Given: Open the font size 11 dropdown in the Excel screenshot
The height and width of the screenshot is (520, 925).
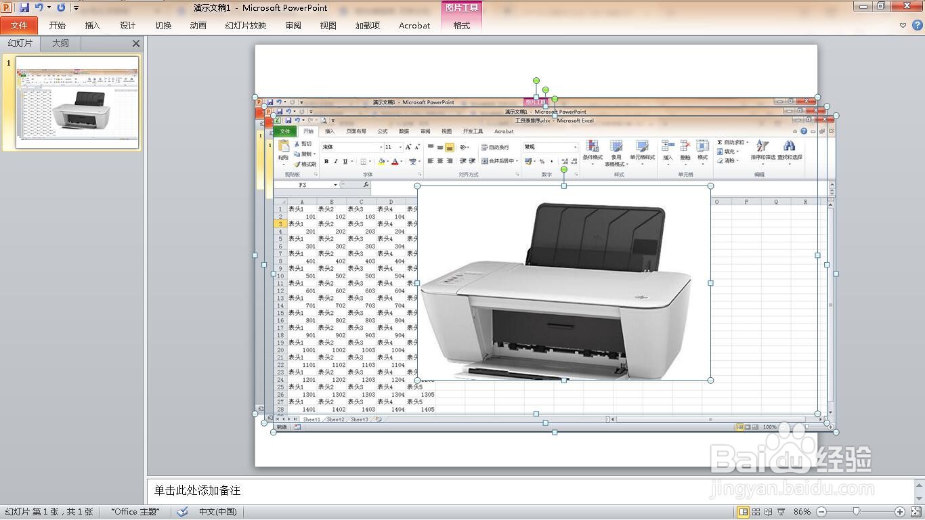Looking at the screenshot, I should (x=400, y=147).
